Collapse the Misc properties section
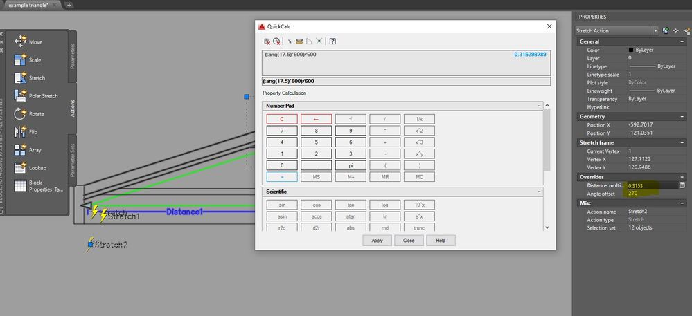The height and width of the screenshot is (316, 692). tap(682, 203)
